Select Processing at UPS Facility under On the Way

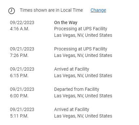pos(81,29)
